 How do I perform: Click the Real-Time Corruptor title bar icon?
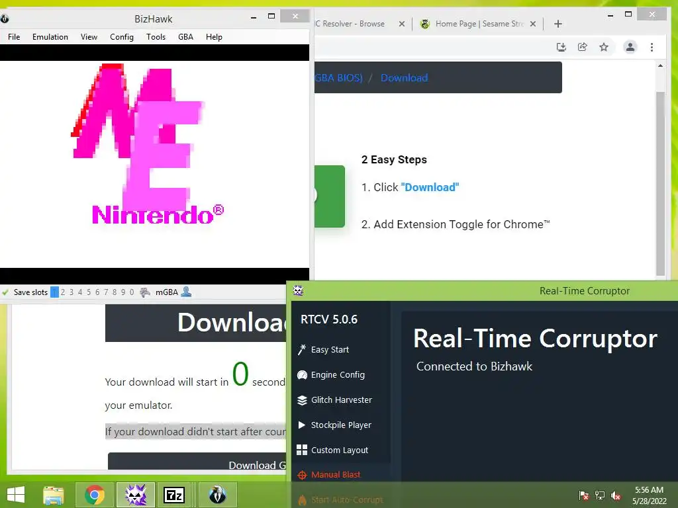coord(298,291)
